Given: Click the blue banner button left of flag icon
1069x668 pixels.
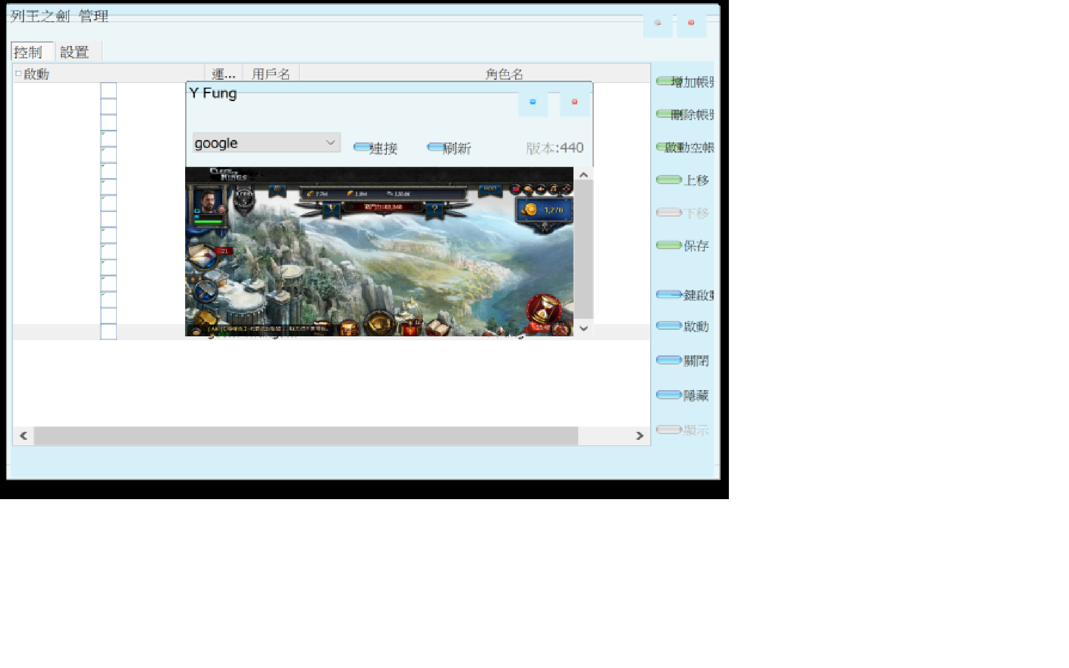Looking at the screenshot, I should coord(490,190).
